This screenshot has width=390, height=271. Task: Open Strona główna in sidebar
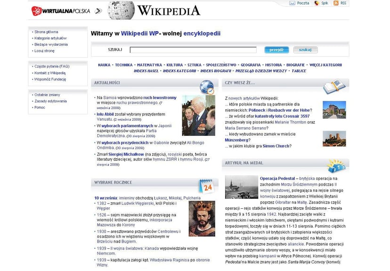pyautogui.click(x=46, y=32)
